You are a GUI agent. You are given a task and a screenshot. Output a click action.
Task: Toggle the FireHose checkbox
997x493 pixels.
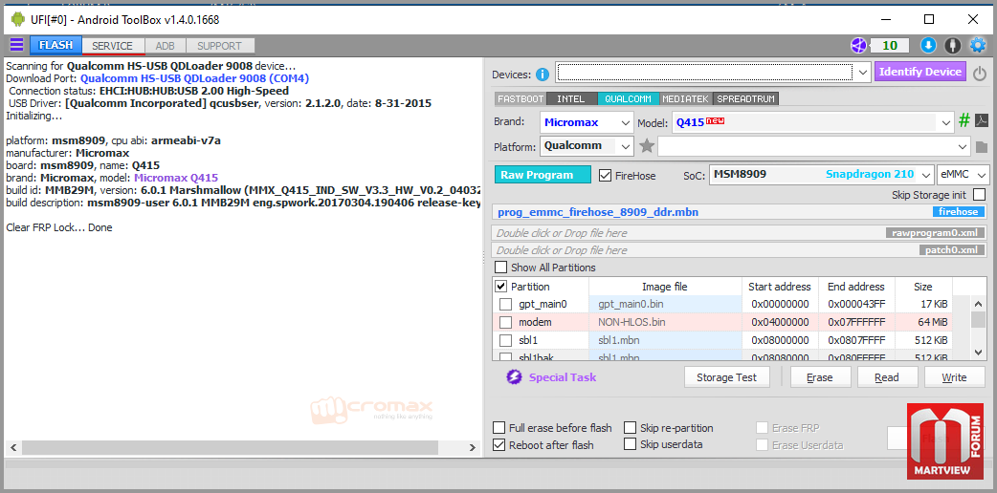tap(606, 175)
